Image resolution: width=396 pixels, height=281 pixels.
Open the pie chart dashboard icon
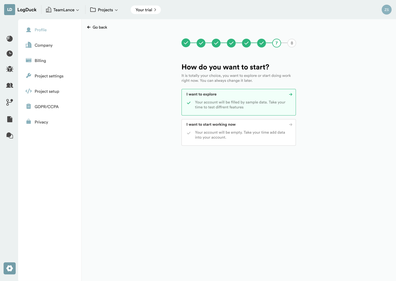10,39
